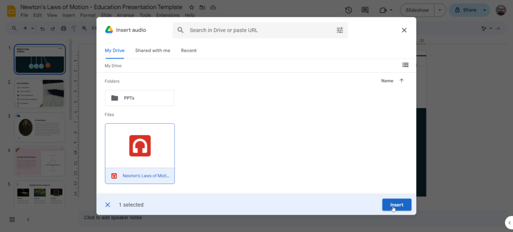Click the search filter options icon
The width and height of the screenshot is (513, 232).
340,30
